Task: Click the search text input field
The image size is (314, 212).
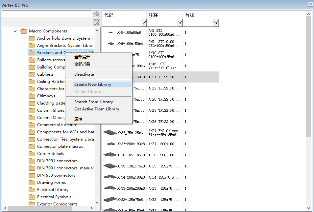Action: [x=47, y=14]
